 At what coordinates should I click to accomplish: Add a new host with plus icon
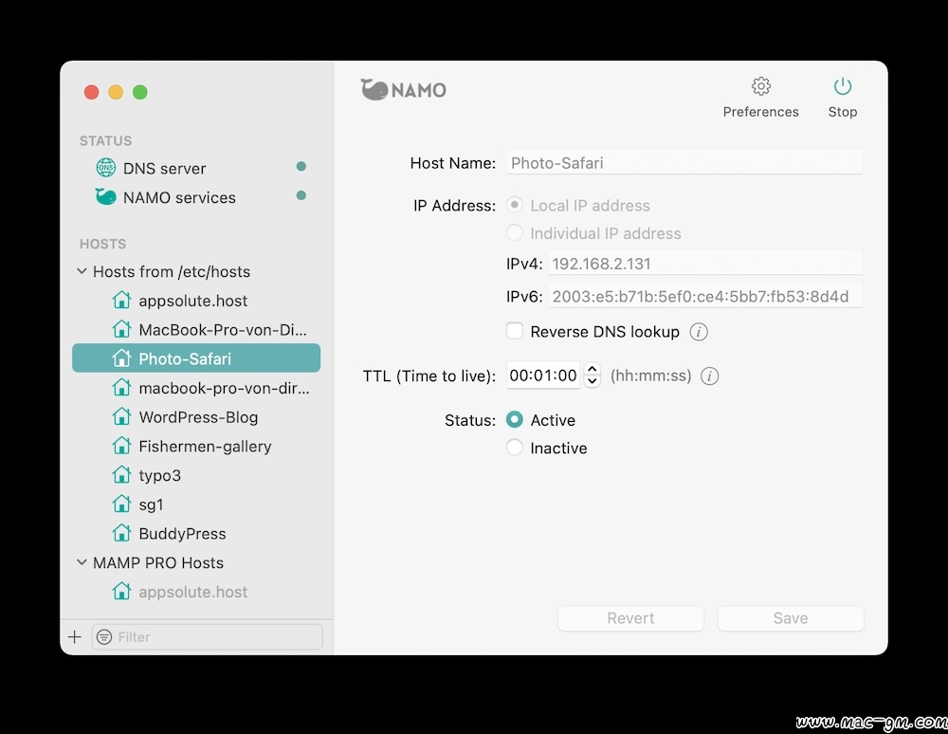pyautogui.click(x=74, y=636)
